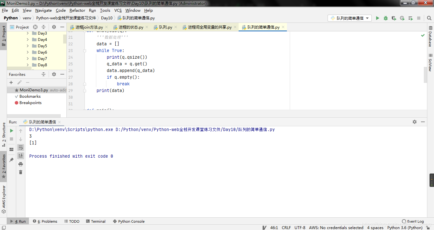Click the Python 3.6 interpreter in status bar
The image size is (434, 230).
[405, 227]
